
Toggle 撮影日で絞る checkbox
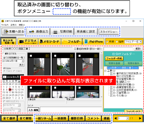3,54
